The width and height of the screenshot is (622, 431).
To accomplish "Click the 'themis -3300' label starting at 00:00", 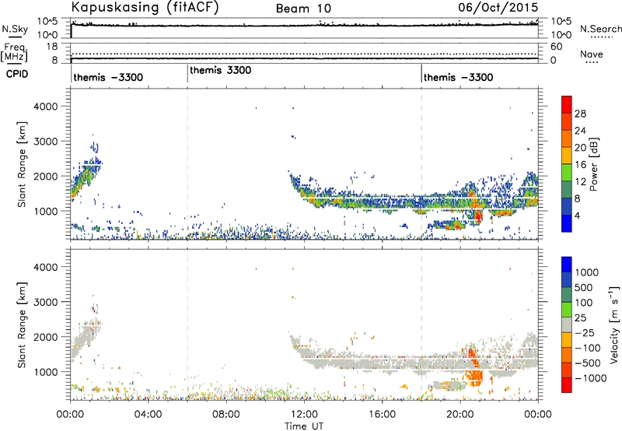I will tap(108, 77).
